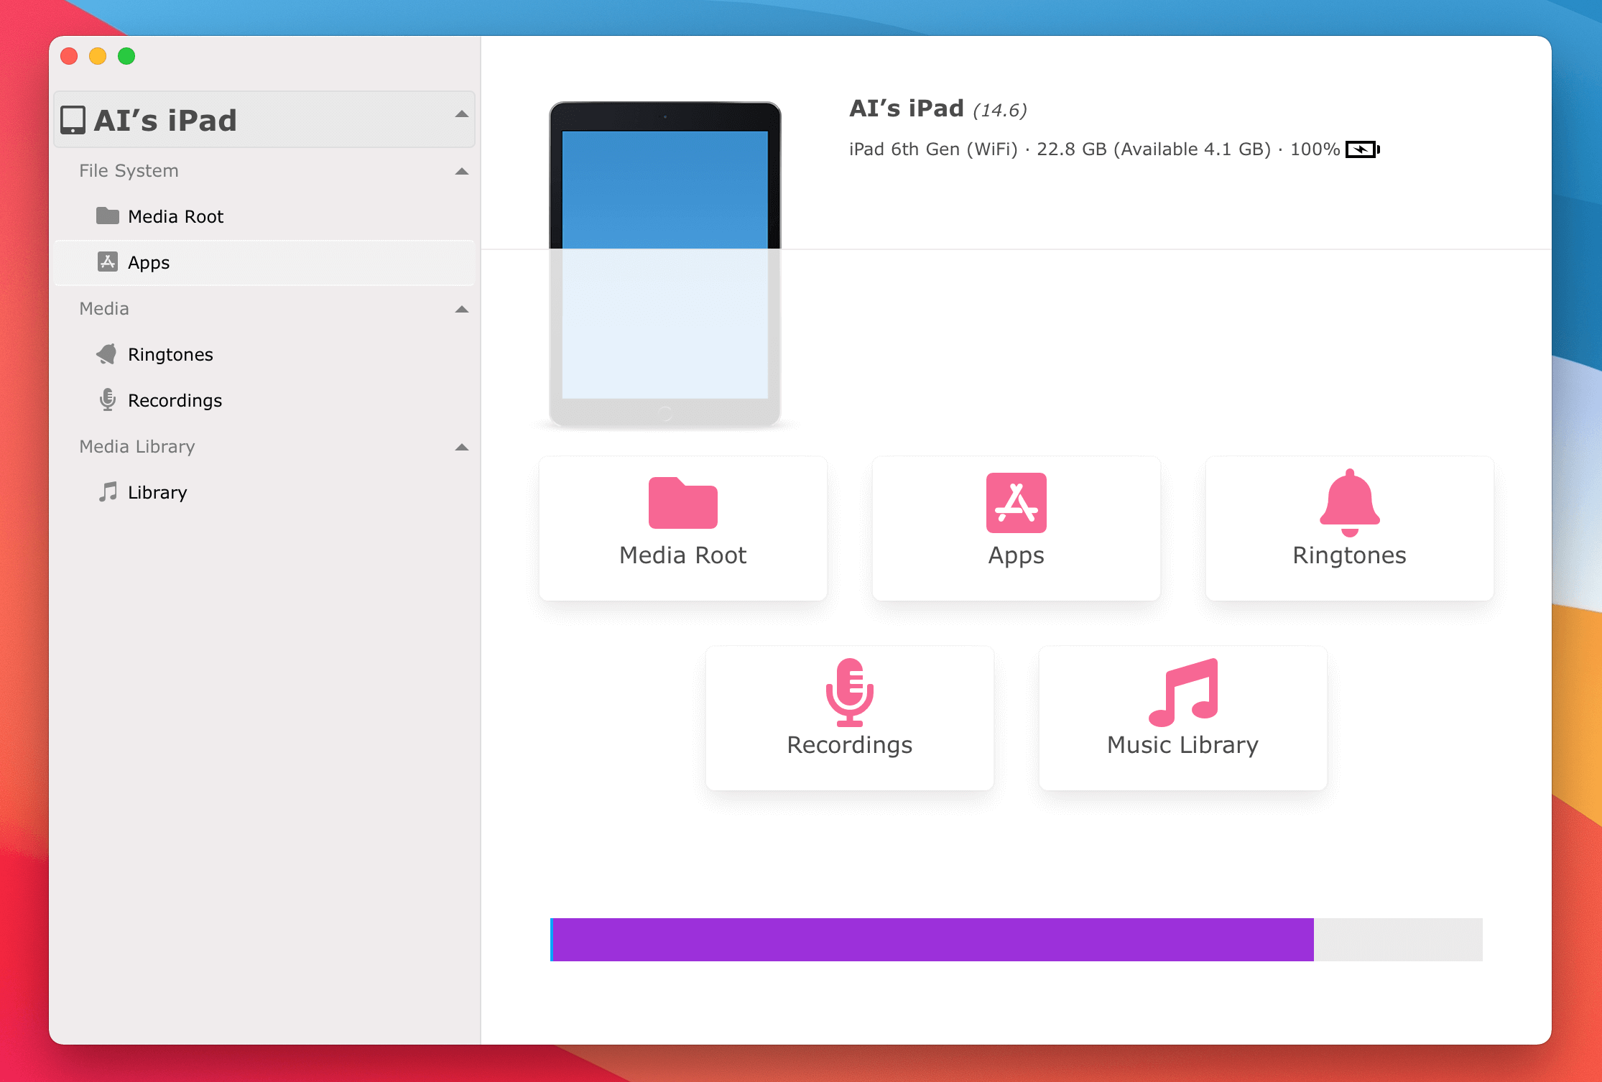Click the 'iPad 6th Gen (WiFi)' model text
The width and height of the screenshot is (1602, 1082).
coord(933,149)
